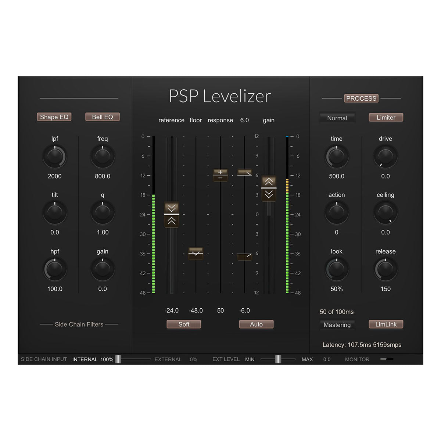This screenshot has width=441, height=441.
Task: Toggle the MONITOR switch
Action: point(387,359)
